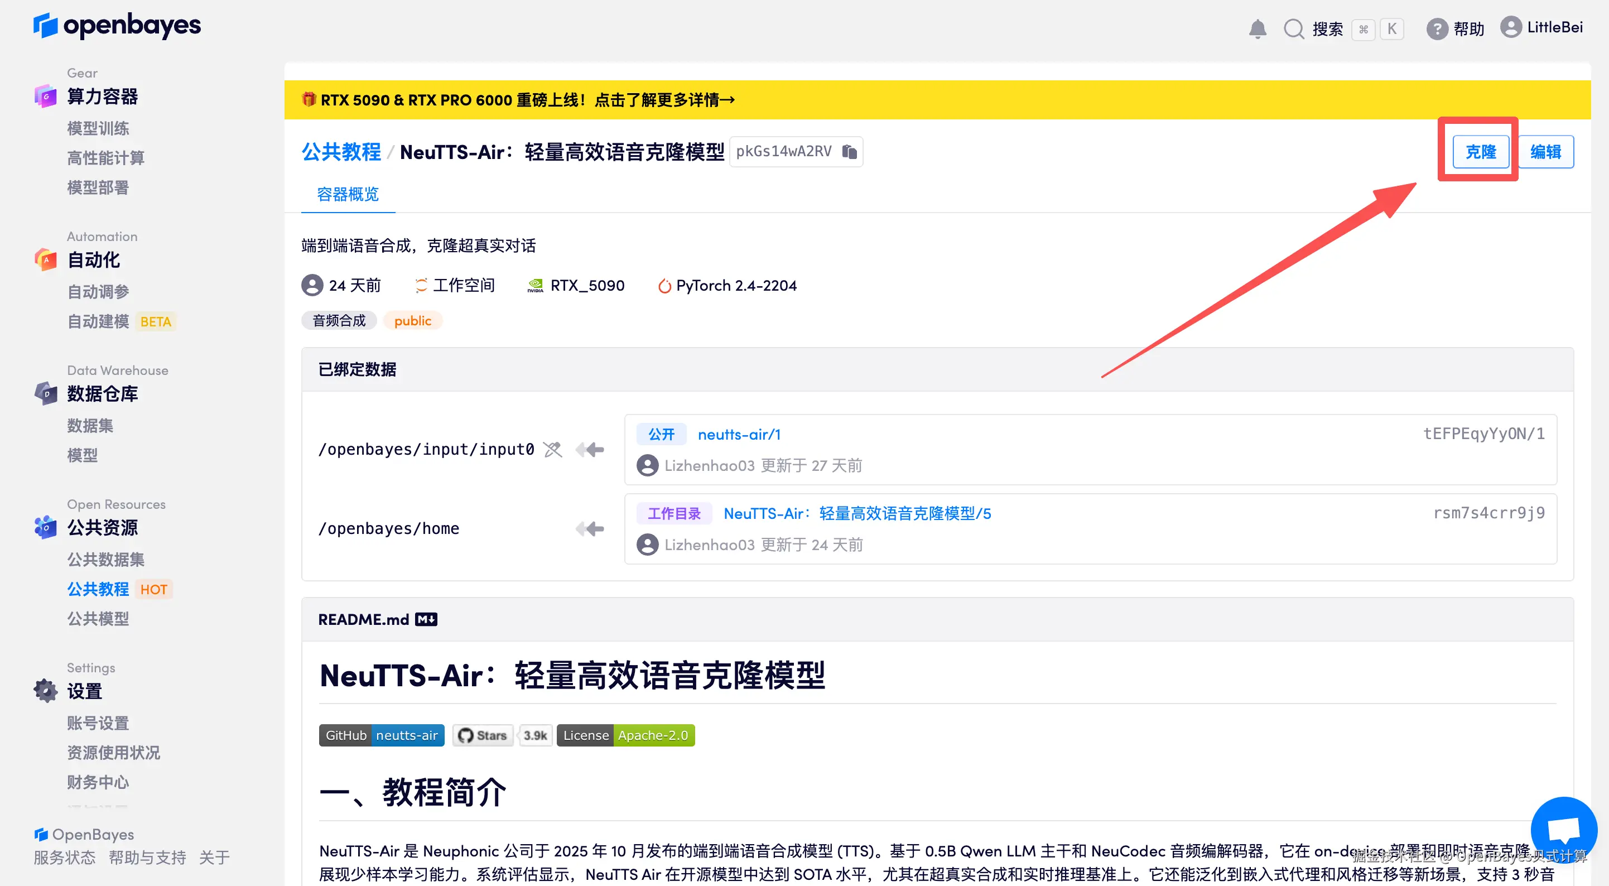Viewport: 1609px width, 886px height.
Task: Click the markdown icon next to README.md
Action: tap(427, 619)
